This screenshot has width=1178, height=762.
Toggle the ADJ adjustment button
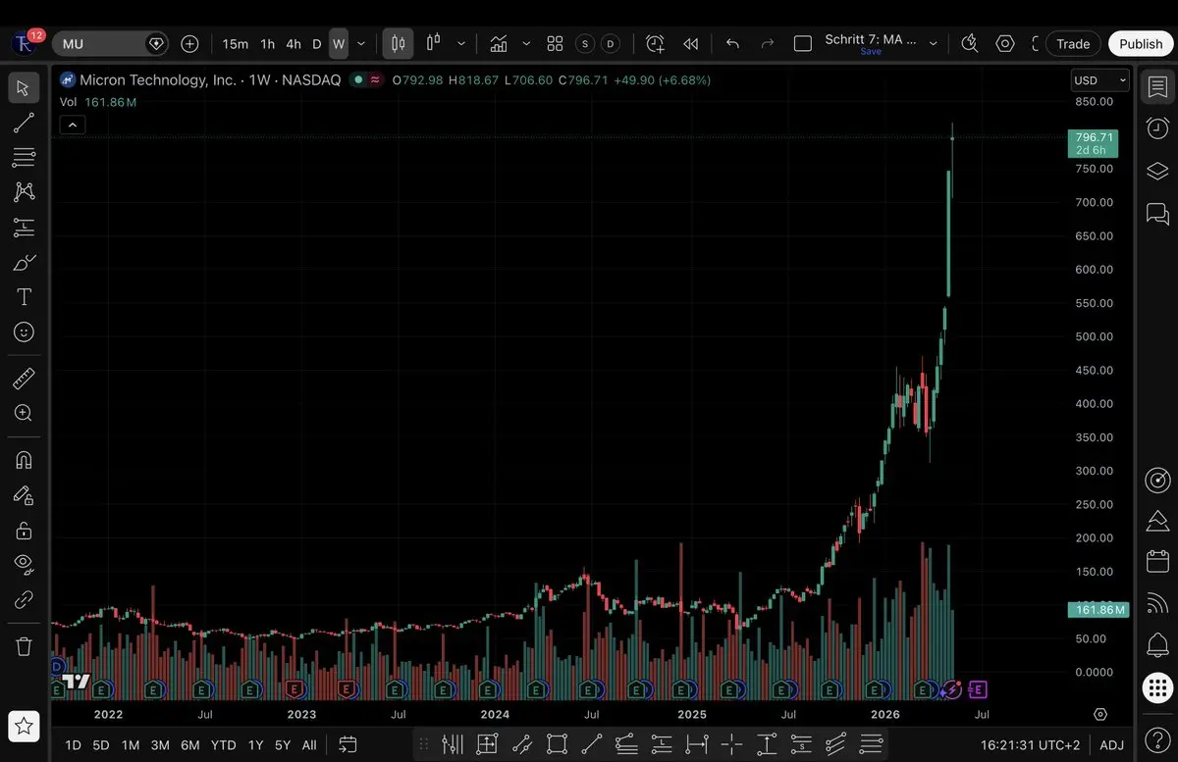(1111, 745)
